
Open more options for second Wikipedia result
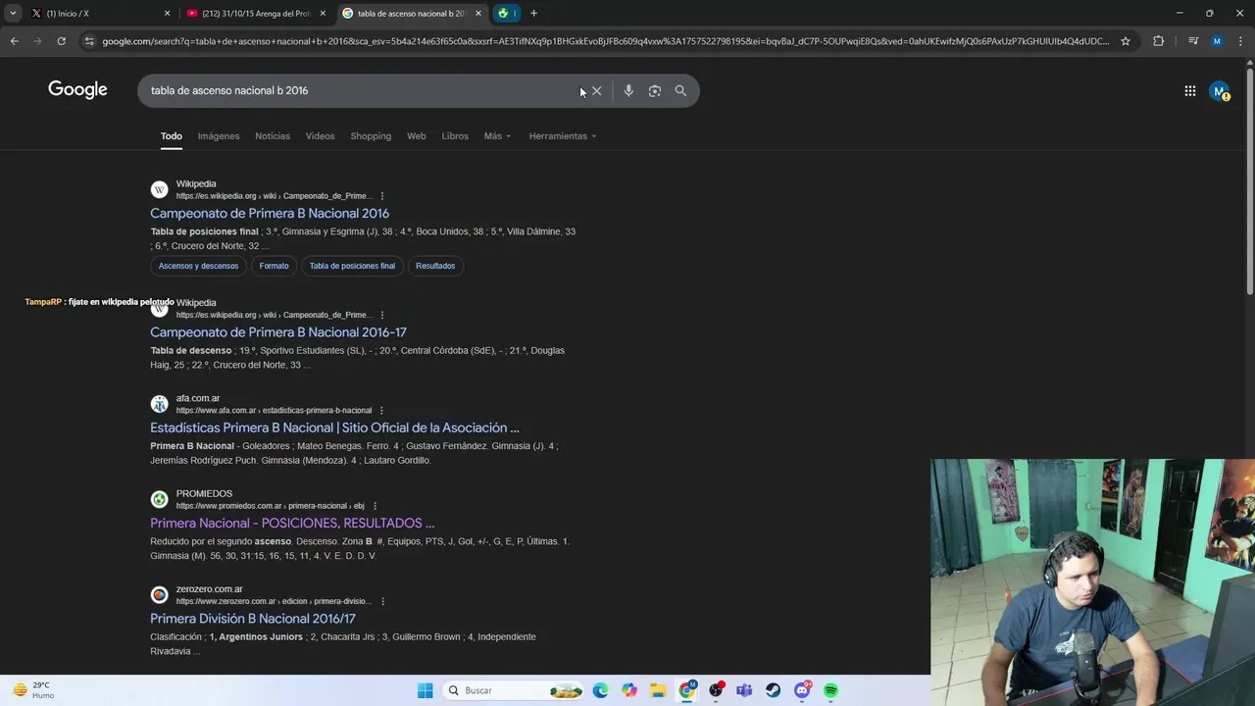382,315
